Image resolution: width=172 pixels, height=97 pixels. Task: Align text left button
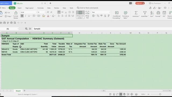pyautogui.click(x=59, y=16)
